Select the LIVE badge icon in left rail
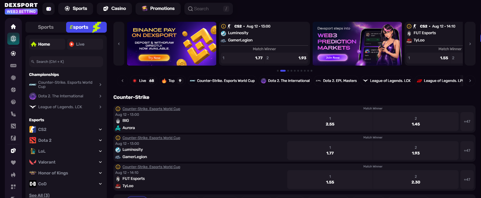Image resolution: width=481 pixels, height=198 pixels. click(13, 66)
